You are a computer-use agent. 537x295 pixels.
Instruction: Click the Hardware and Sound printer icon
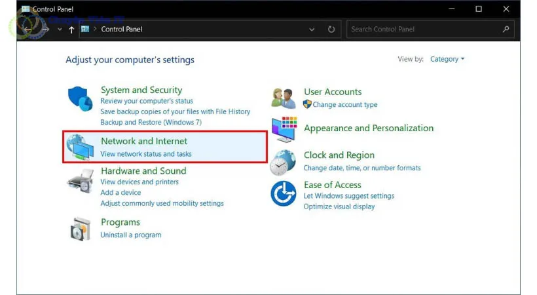click(81, 180)
